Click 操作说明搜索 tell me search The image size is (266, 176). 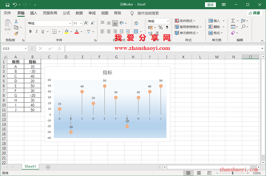pyautogui.click(x=148, y=13)
